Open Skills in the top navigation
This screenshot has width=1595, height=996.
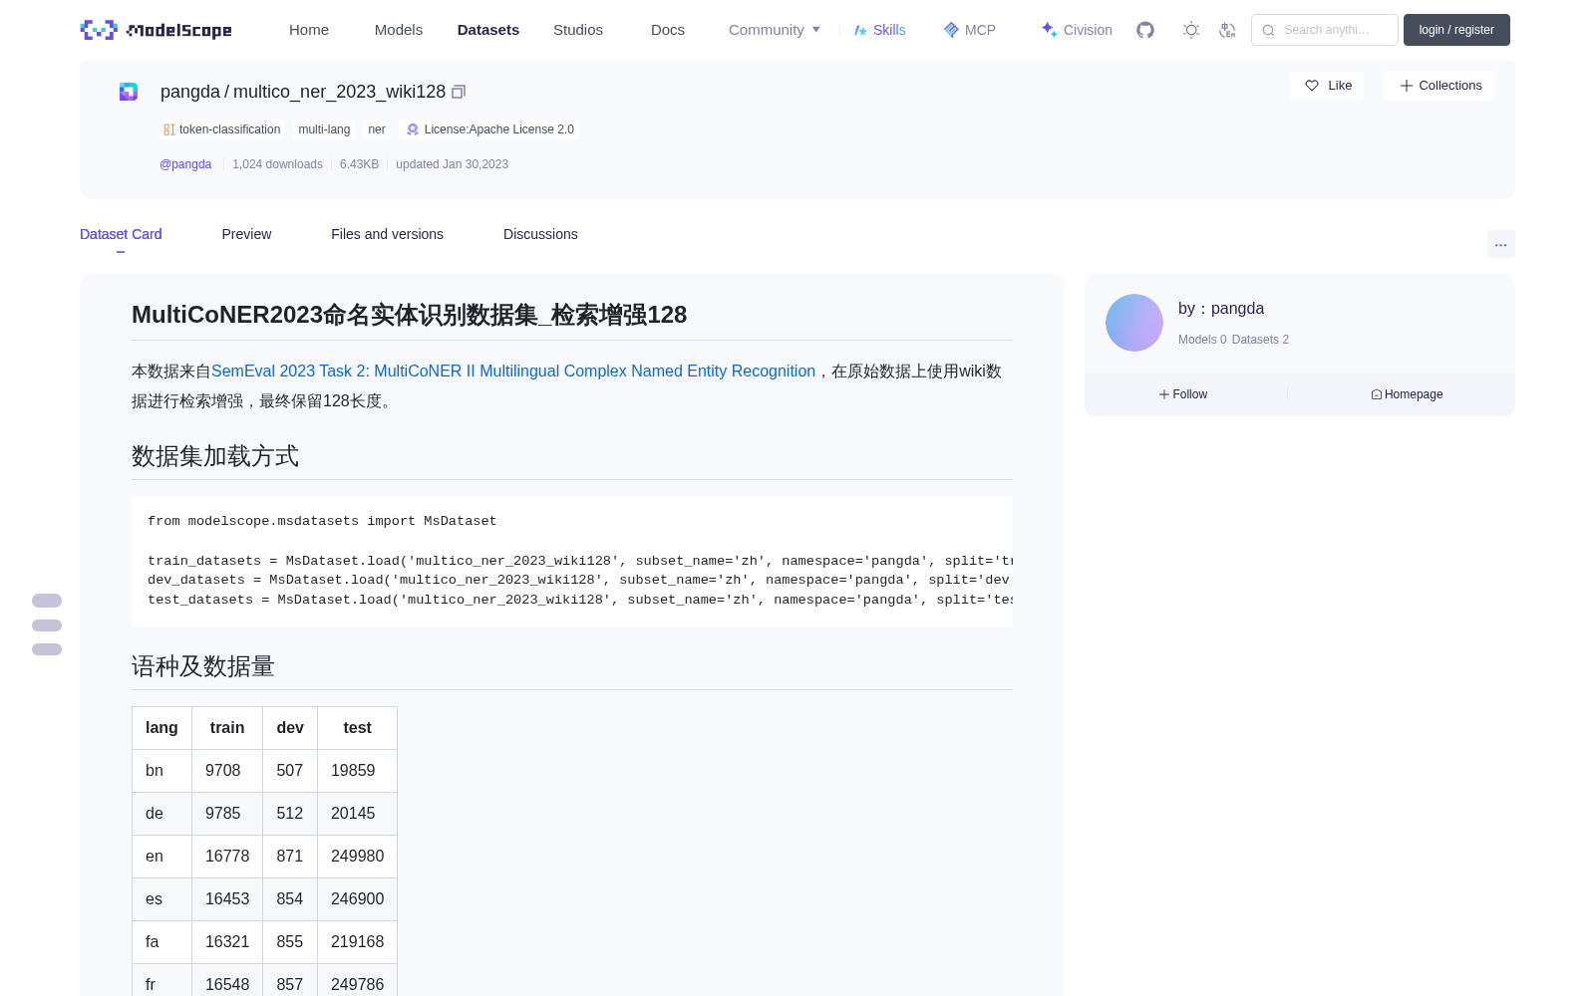click(x=879, y=30)
